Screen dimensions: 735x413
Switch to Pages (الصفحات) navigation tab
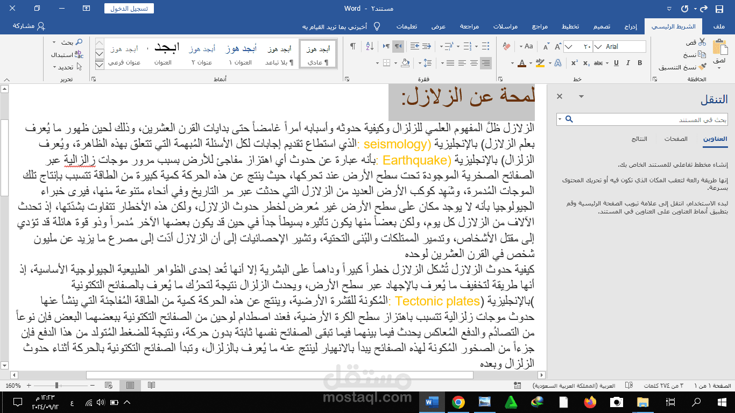(x=676, y=139)
